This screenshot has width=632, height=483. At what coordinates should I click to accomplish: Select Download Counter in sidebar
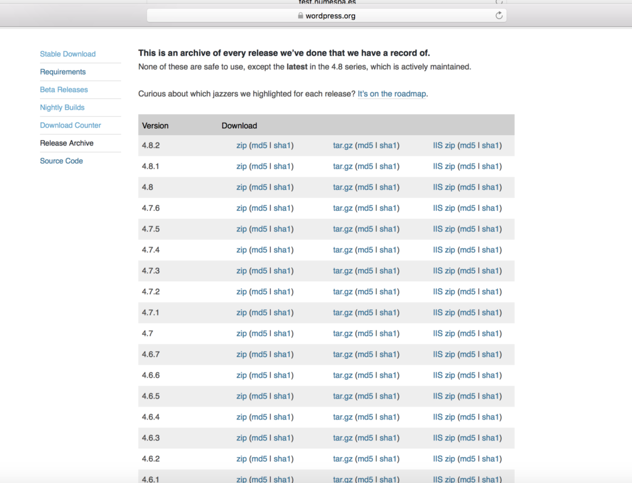[x=70, y=125]
